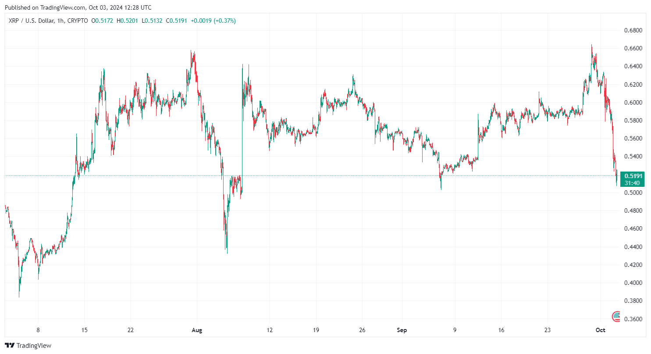Click the 0.6200 price axis label

633,84
